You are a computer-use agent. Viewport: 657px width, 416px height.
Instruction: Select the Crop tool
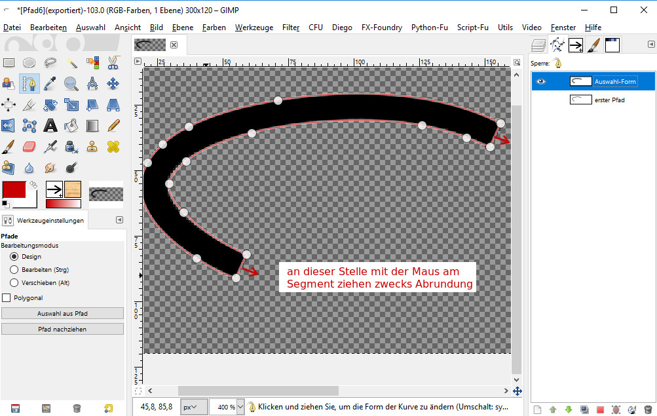point(29,105)
